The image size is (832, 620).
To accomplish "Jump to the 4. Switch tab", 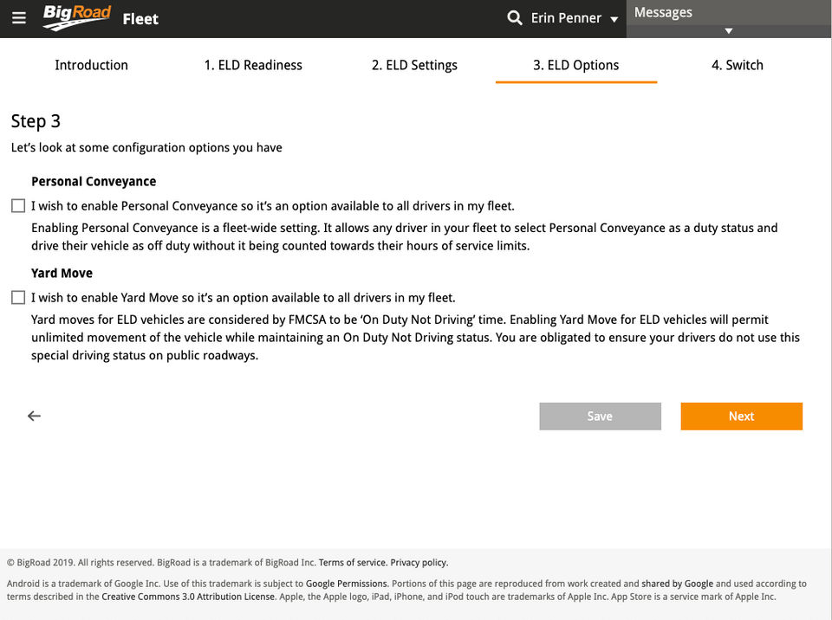I will pyautogui.click(x=738, y=65).
